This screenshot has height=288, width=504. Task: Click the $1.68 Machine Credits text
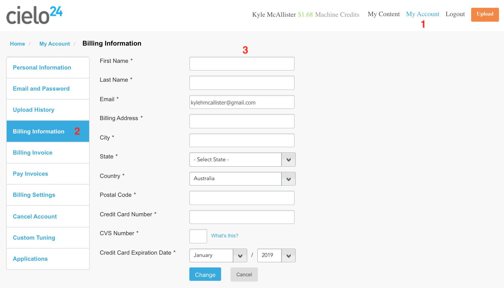pyautogui.click(x=329, y=14)
